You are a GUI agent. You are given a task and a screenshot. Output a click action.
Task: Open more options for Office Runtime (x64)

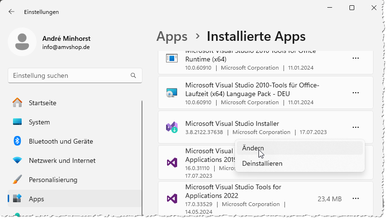pos(356,58)
